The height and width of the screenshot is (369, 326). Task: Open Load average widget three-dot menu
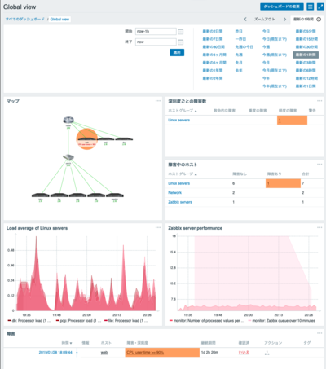coord(158,227)
